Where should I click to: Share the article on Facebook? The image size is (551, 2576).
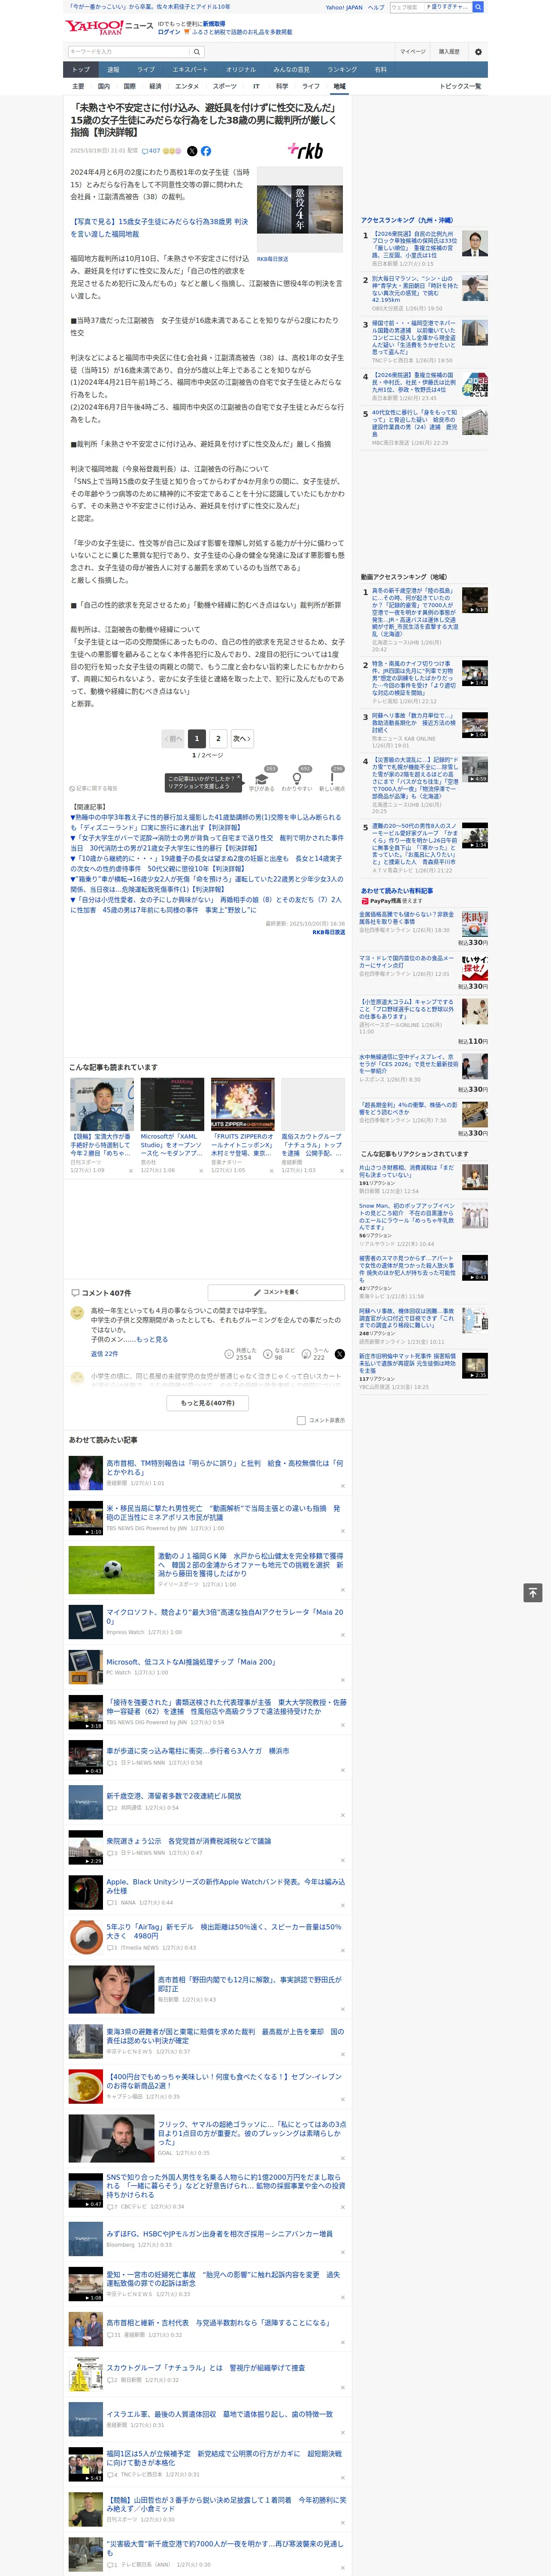click(206, 151)
